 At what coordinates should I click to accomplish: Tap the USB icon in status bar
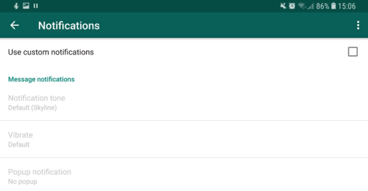click(17, 6)
